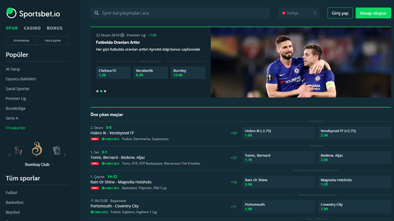Bet on Beraberlik at 6.20

coord(151,73)
